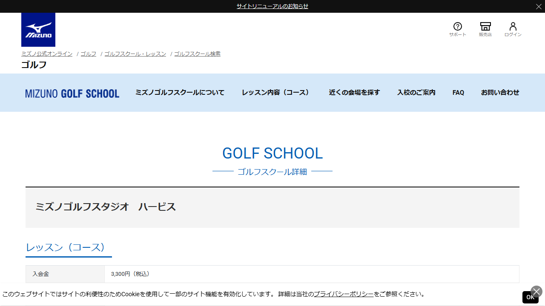
Task: Click the GOLF SCHOOL heading
Action: click(x=272, y=153)
